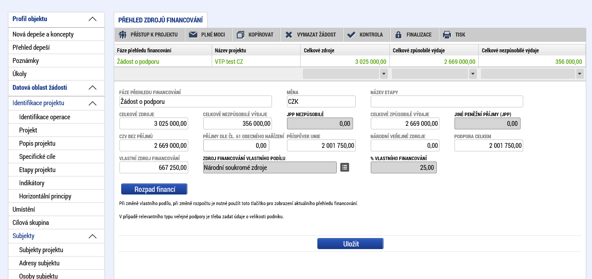Click the Tisk printer icon
Screen dimensions: 592x279
coord(447,35)
